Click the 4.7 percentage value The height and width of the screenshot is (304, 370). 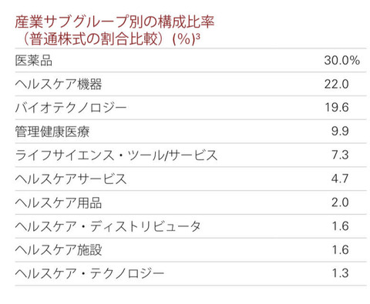click(x=340, y=179)
